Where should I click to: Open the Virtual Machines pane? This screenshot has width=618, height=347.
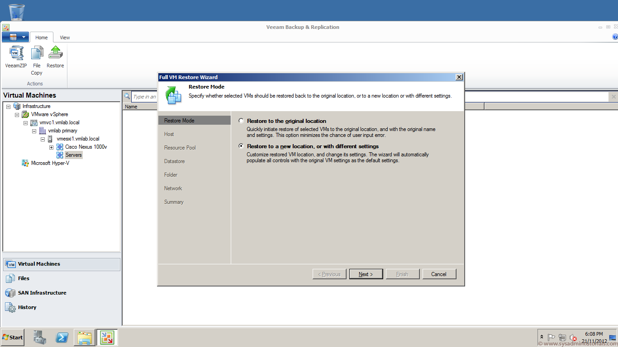coord(62,264)
